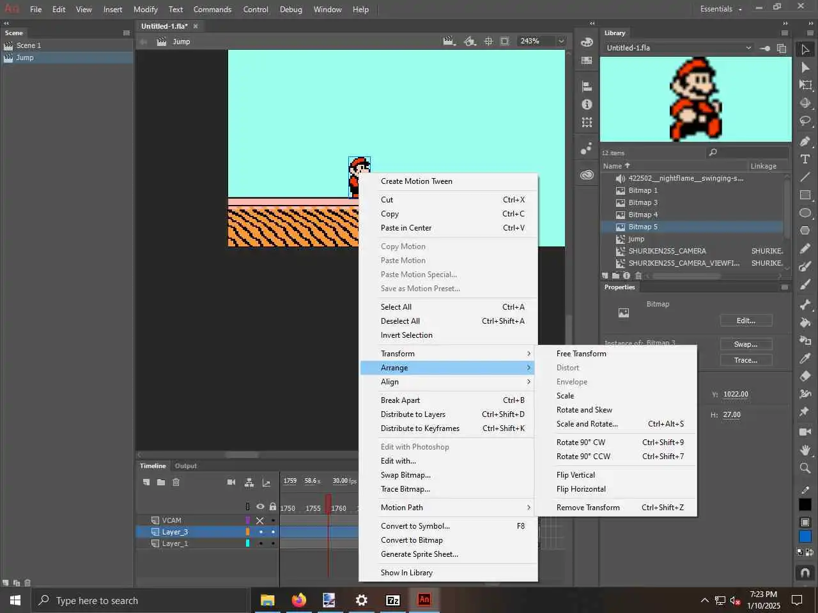Screen dimensions: 818x613
Task: Select the Text tool
Action: pos(805,159)
